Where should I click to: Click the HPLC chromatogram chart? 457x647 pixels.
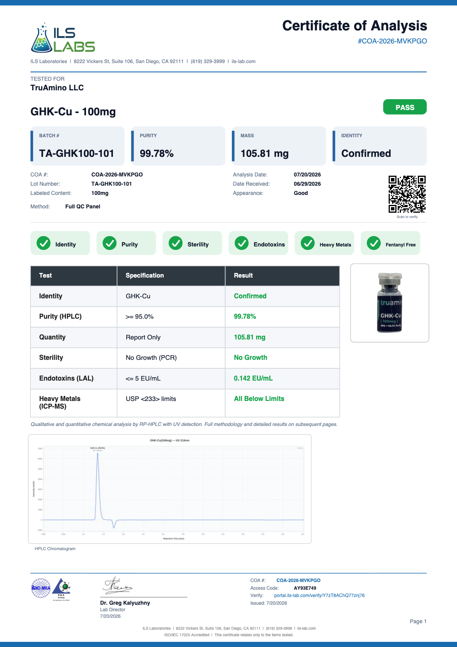tap(170, 489)
